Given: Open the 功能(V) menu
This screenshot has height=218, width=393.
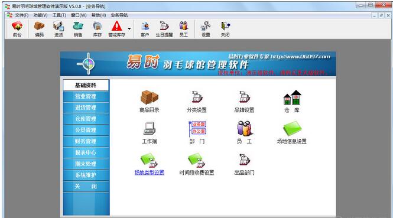Looking at the screenshot, I should [x=40, y=15].
